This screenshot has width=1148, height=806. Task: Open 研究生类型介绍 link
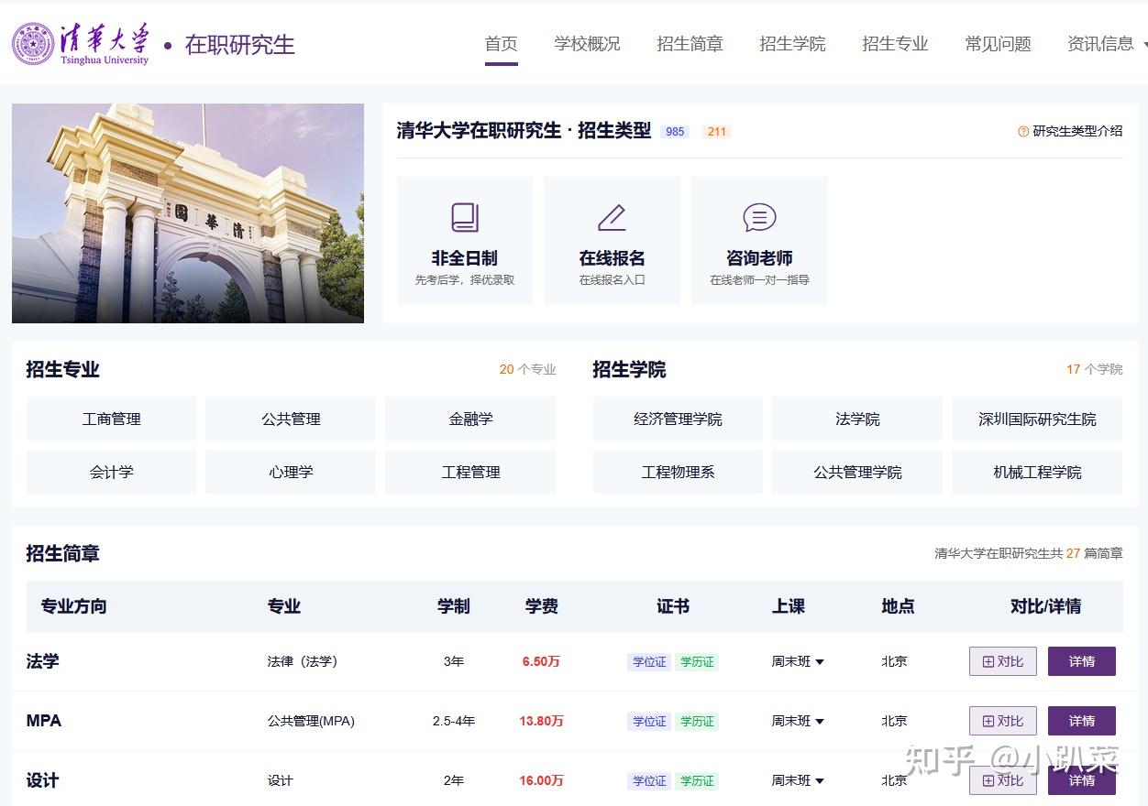tap(1077, 131)
